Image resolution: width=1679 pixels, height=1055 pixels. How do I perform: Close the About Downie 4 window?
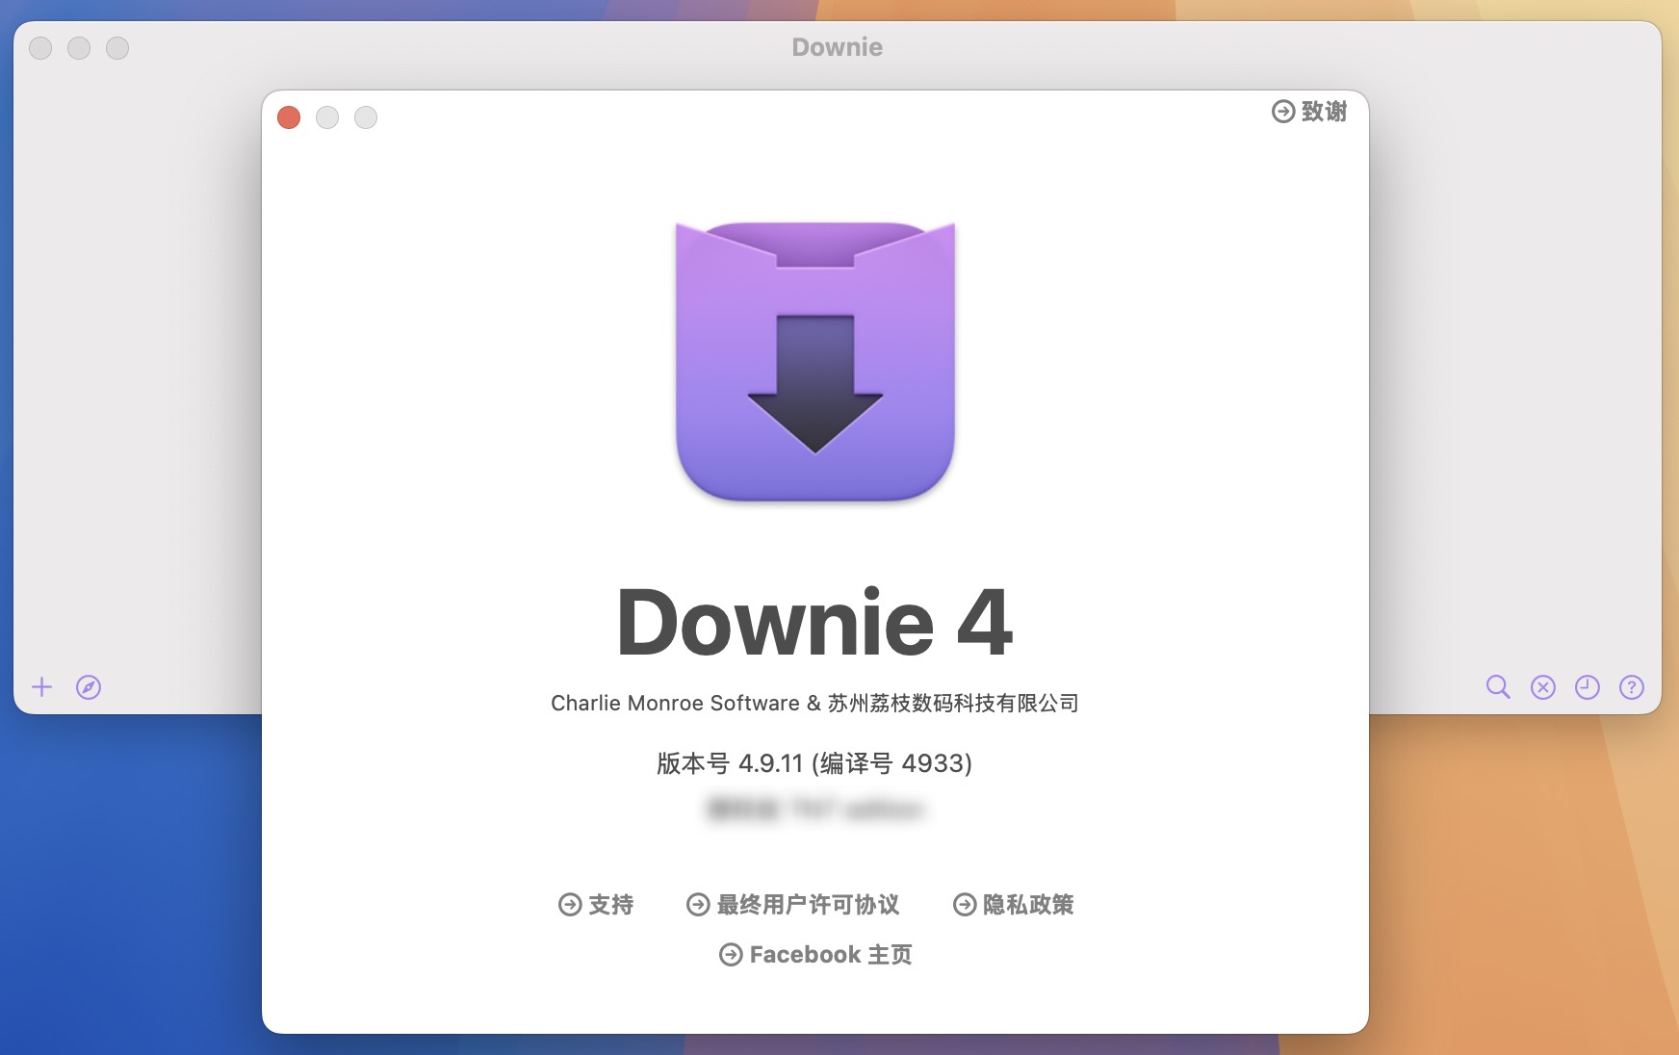pyautogui.click(x=289, y=117)
